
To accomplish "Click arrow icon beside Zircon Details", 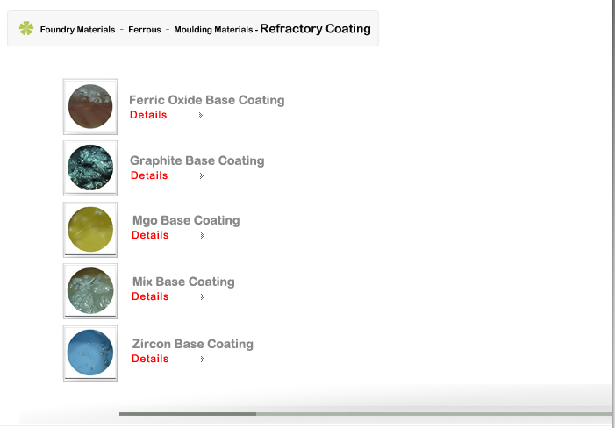I will pyautogui.click(x=203, y=360).
